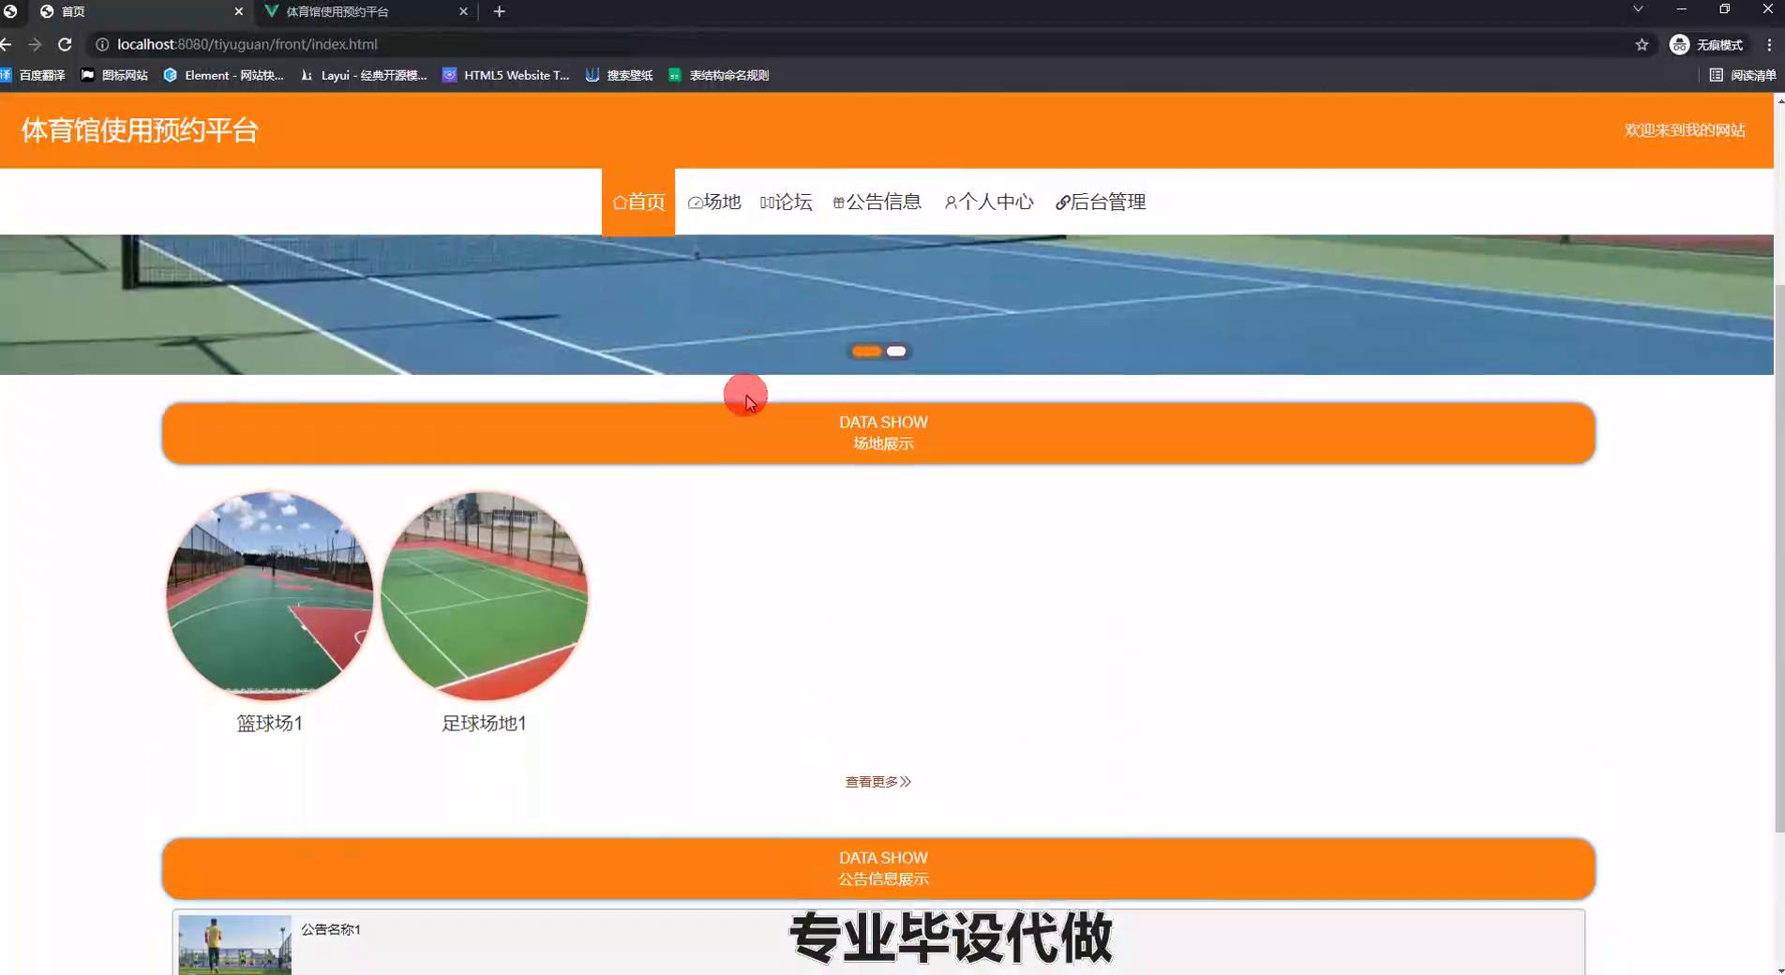Screen dimensions: 1785x975
Task: Expand the tab search dropdown arrow
Action: pos(1638,9)
